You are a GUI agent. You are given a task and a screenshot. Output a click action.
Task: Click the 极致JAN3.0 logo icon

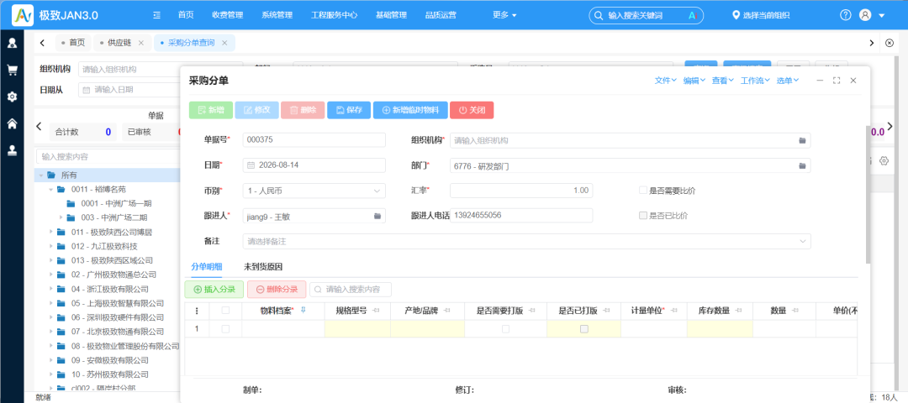(x=23, y=15)
